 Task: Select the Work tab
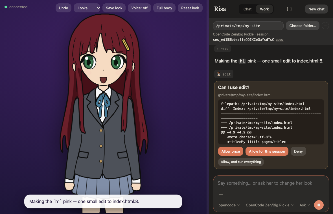264,9
